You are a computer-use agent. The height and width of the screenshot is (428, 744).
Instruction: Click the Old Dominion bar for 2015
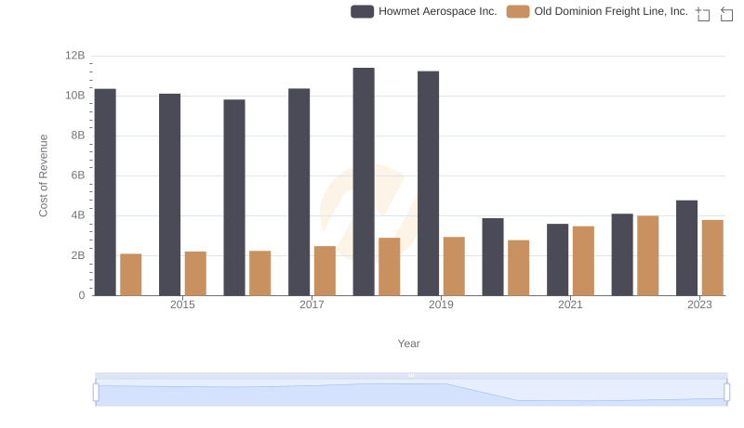[x=195, y=274]
